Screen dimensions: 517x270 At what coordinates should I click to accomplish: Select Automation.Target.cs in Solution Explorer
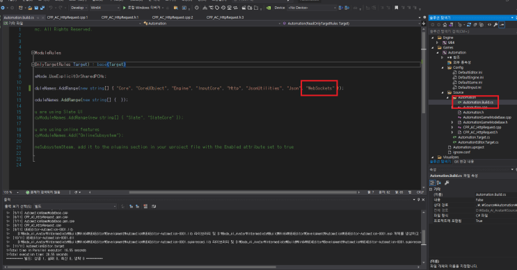[474, 137]
